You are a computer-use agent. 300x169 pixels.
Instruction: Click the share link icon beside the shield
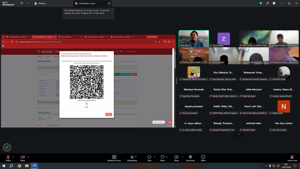tap(268, 3)
